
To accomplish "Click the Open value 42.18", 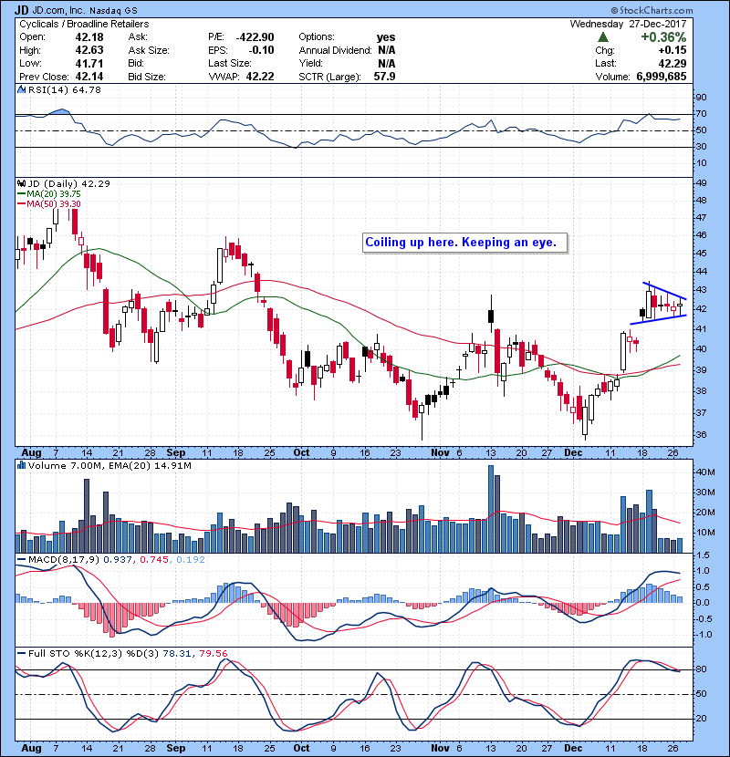I will [x=89, y=37].
